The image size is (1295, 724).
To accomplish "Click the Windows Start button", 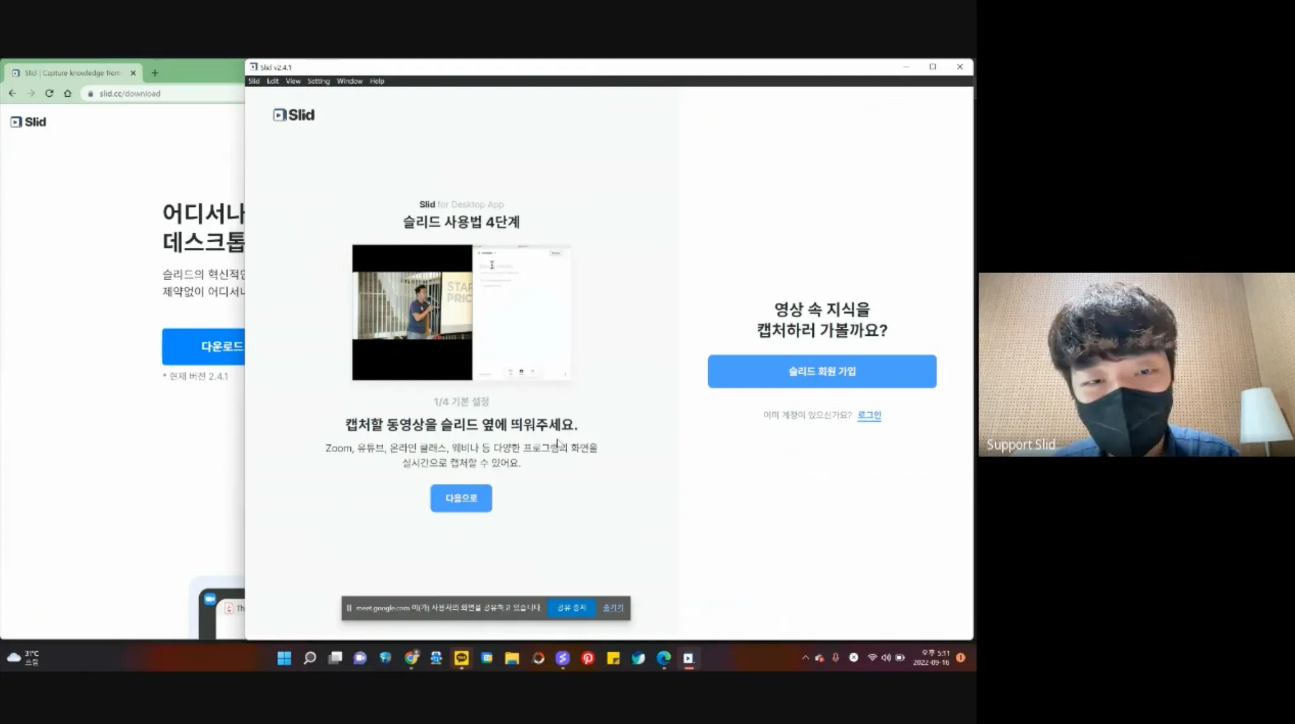I will (x=284, y=658).
